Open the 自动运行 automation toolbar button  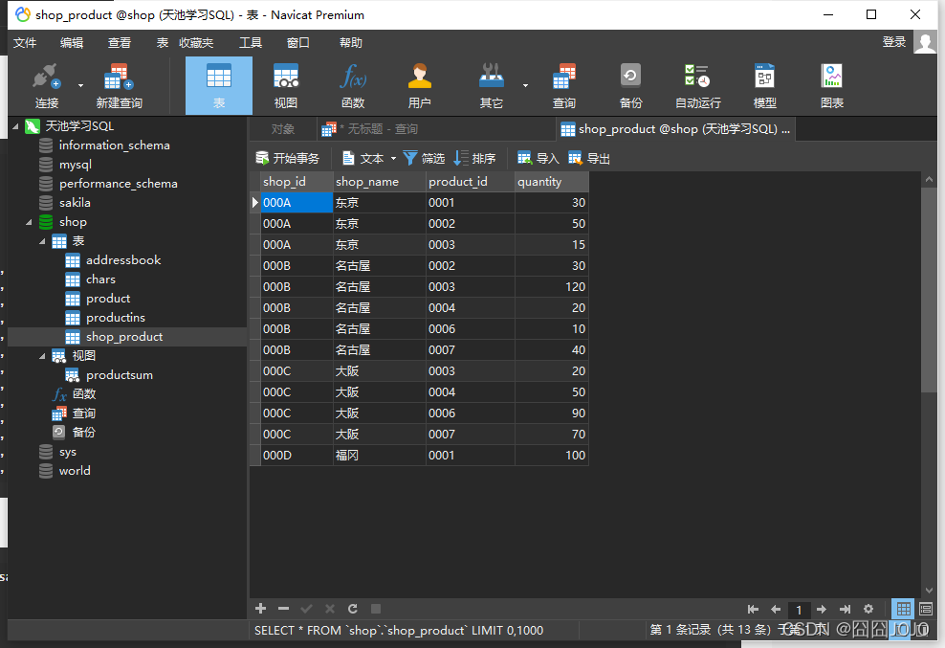697,86
